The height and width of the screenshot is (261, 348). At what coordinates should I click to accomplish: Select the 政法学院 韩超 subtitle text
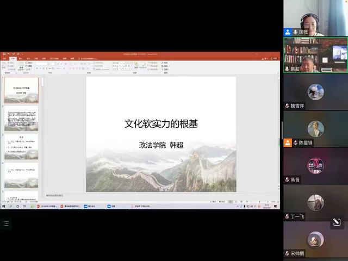click(x=160, y=145)
